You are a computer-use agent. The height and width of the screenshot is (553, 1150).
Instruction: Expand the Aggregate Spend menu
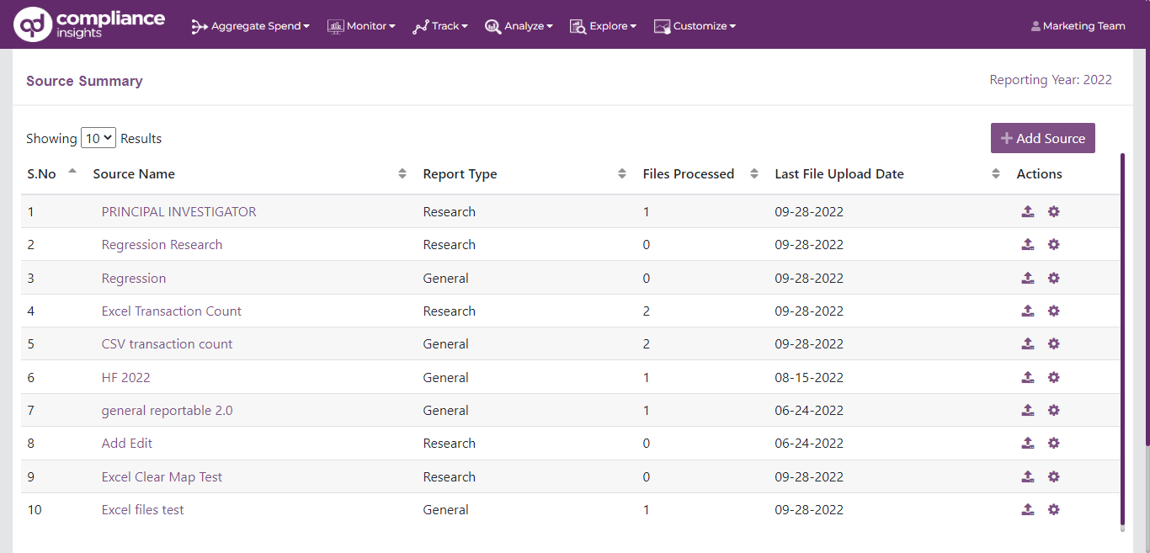251,26
